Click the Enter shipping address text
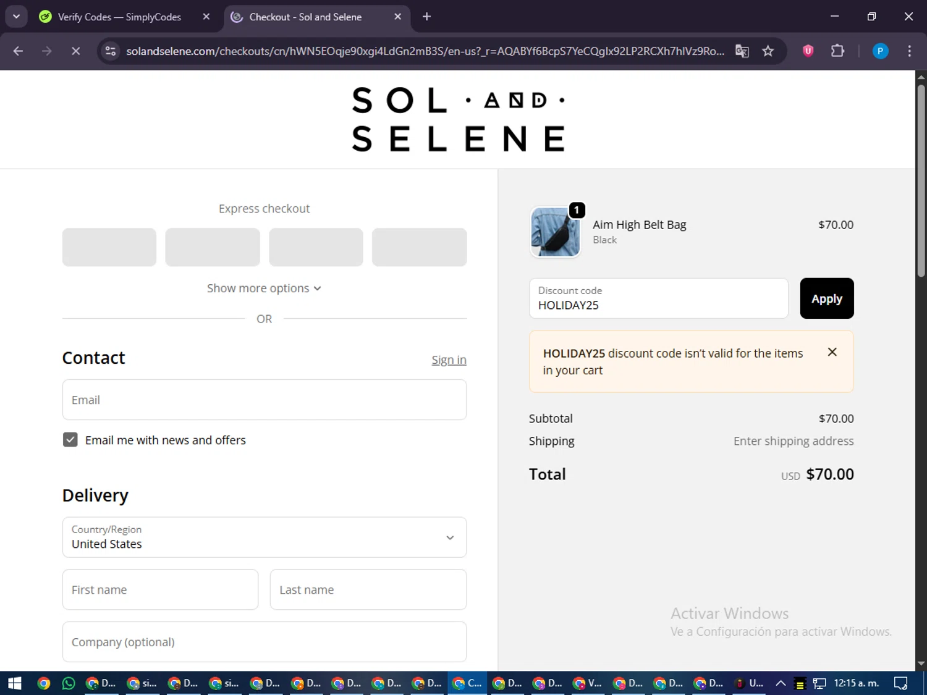 (x=794, y=441)
